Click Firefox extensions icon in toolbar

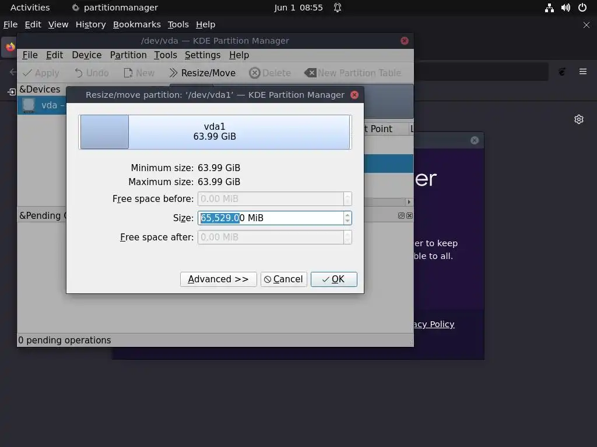coord(562,72)
